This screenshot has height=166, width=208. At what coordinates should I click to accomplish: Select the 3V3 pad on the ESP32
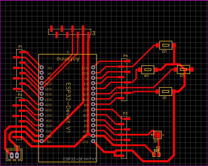93,141
